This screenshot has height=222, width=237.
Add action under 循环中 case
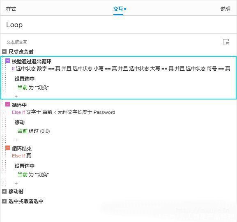pyautogui.click(x=16, y=140)
